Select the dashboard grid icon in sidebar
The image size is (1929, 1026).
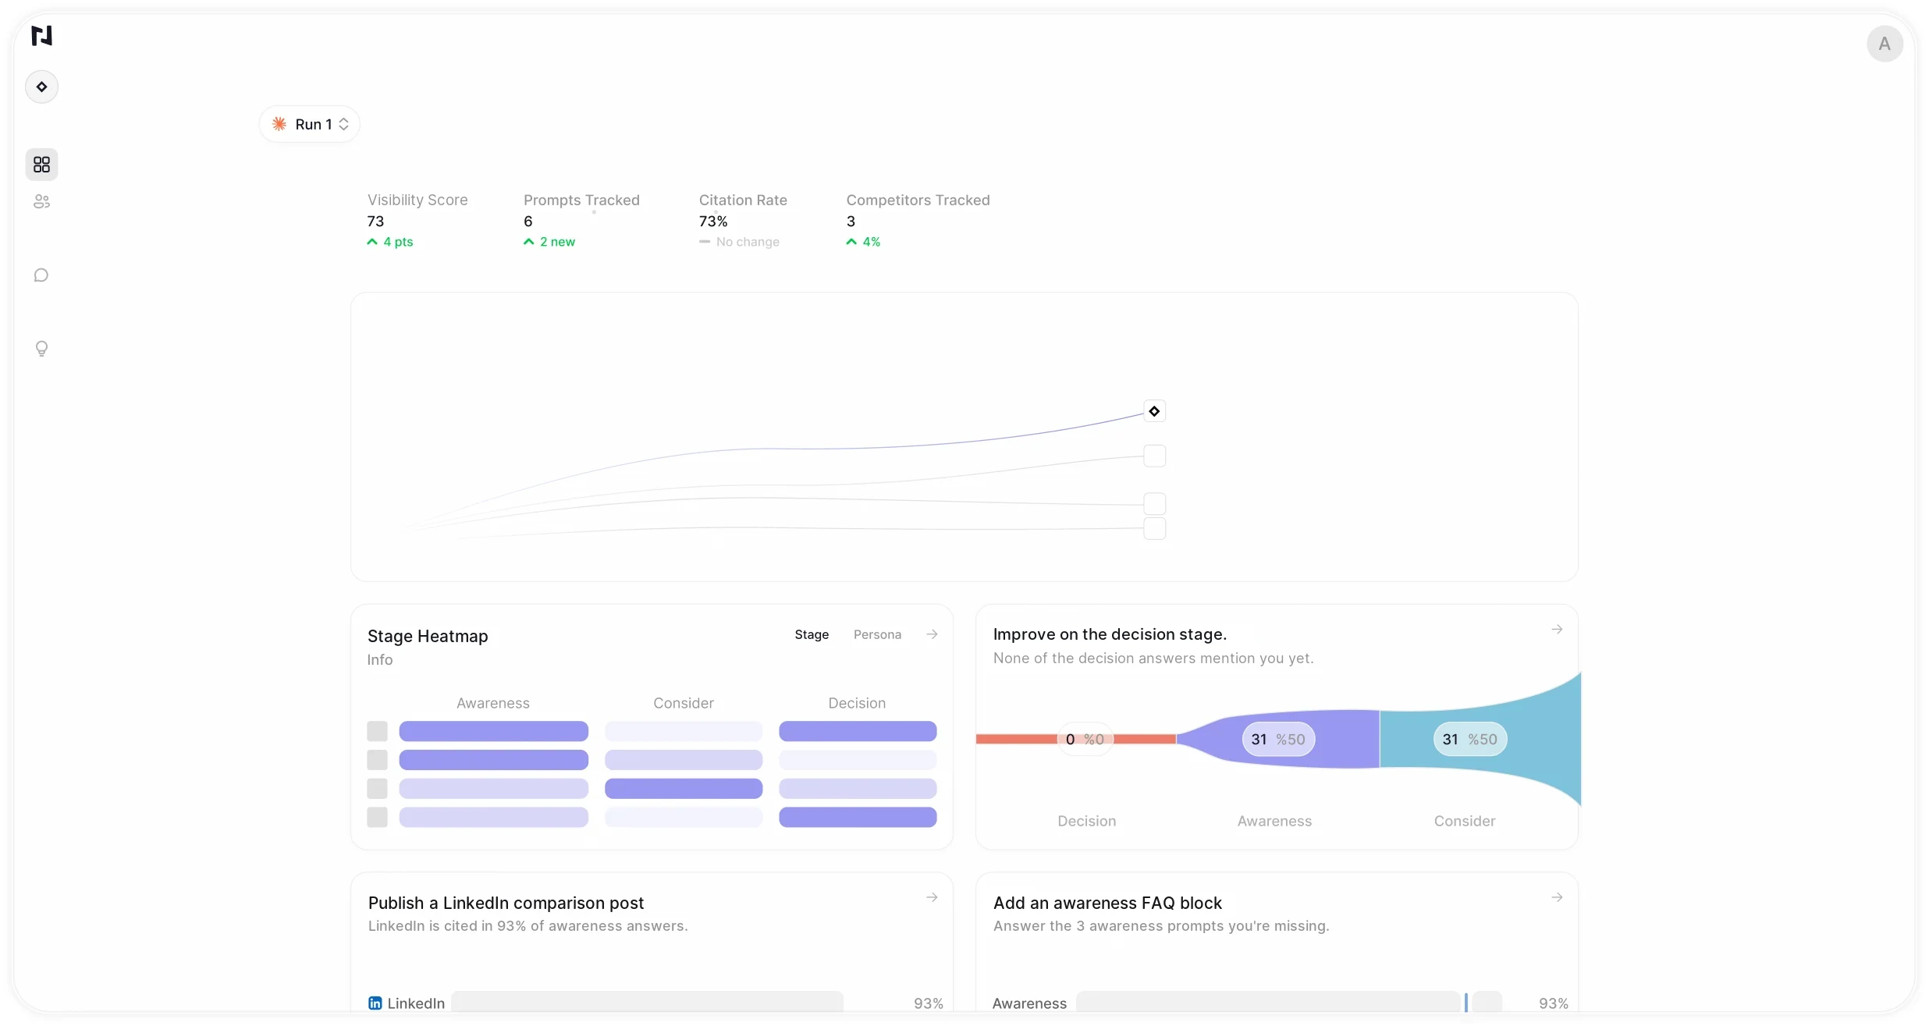pos(42,165)
